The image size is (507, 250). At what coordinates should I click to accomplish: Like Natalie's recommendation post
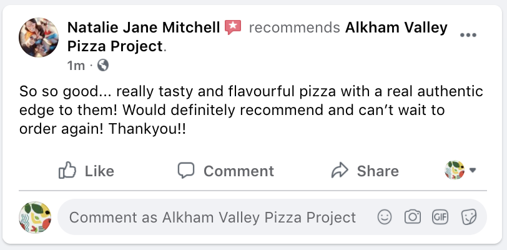(x=86, y=171)
